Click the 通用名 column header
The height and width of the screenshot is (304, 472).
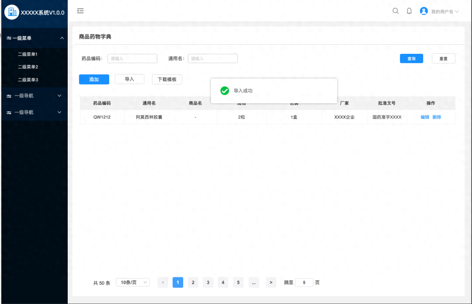(149, 103)
